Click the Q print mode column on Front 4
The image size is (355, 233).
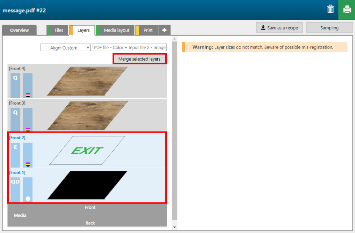pos(15,86)
